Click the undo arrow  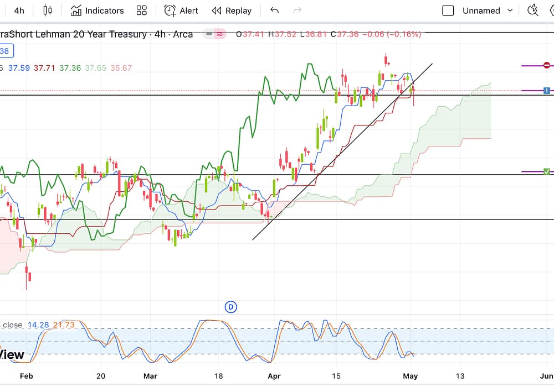click(274, 11)
